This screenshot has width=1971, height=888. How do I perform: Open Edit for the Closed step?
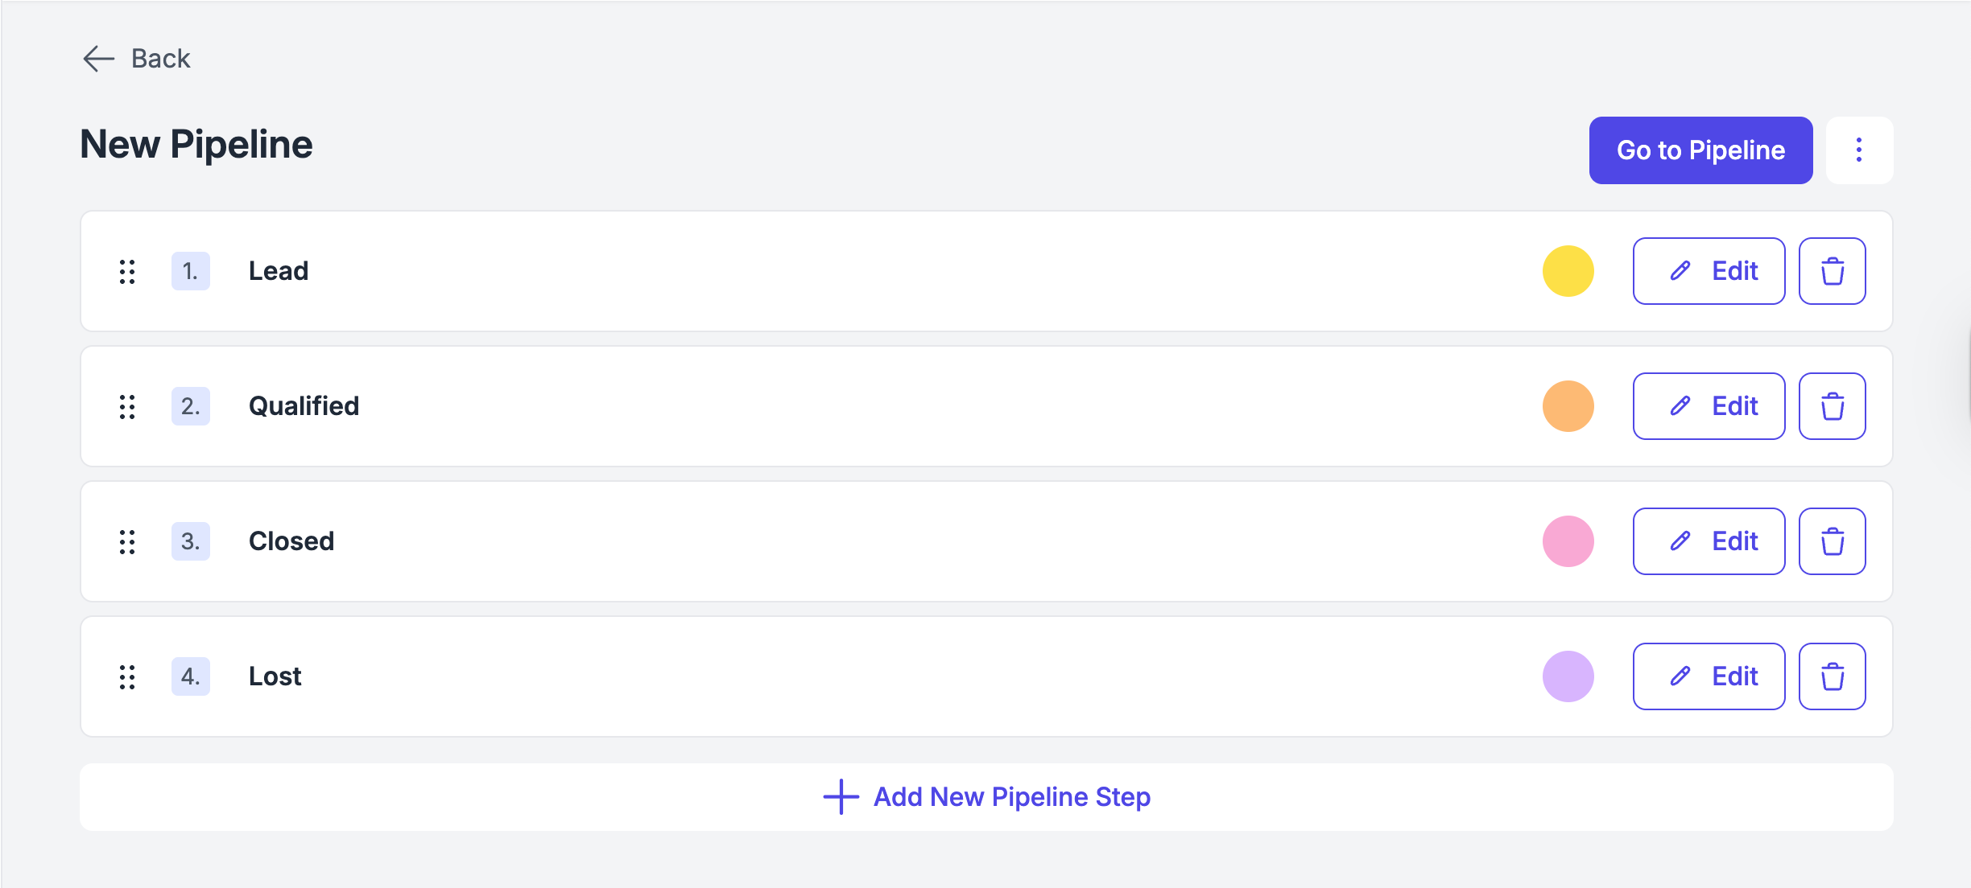[x=1709, y=541]
